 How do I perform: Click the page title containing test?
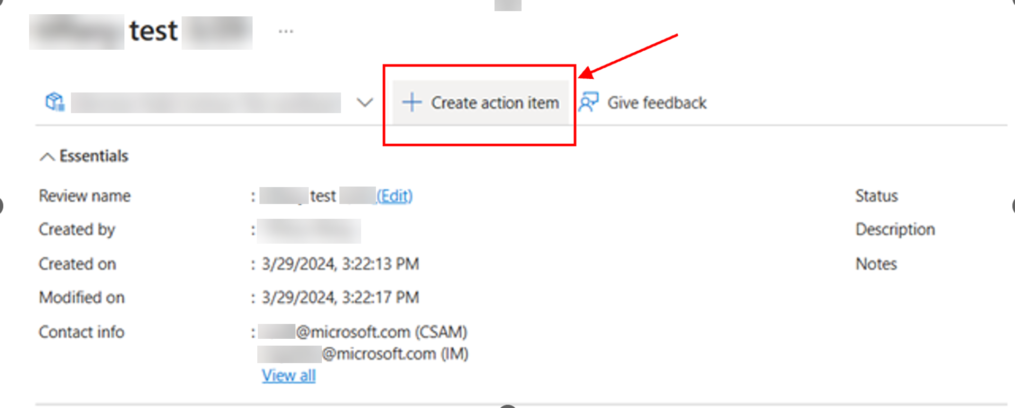pyautogui.click(x=141, y=31)
